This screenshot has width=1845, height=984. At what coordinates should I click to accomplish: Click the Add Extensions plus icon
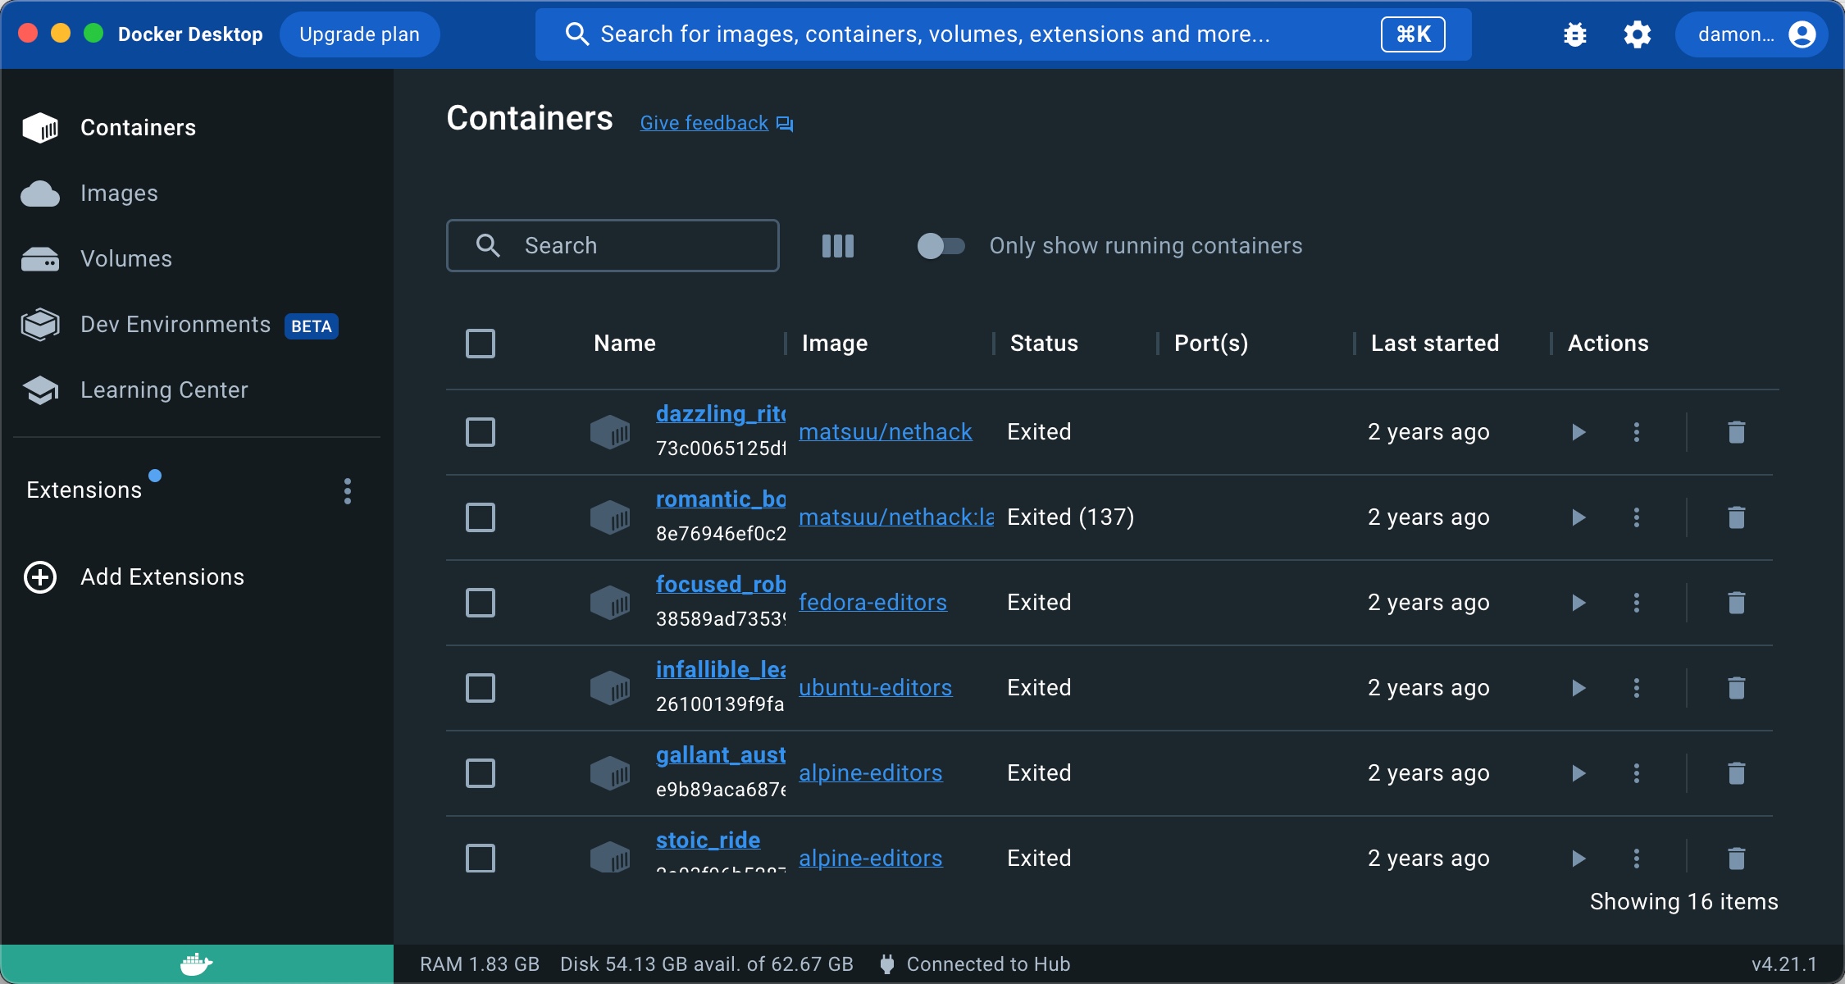(x=40, y=577)
